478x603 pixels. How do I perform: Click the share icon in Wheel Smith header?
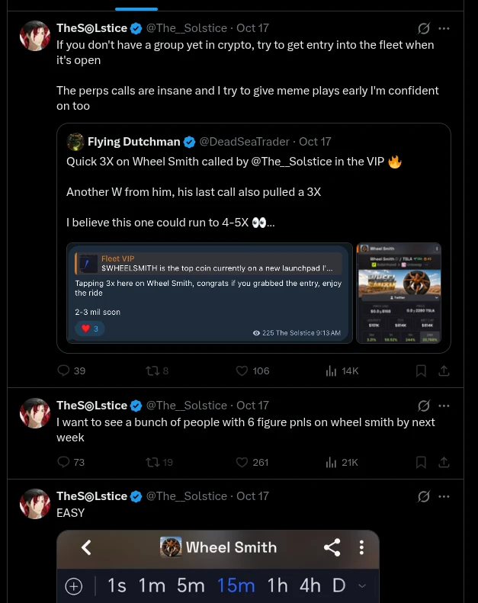(x=332, y=547)
